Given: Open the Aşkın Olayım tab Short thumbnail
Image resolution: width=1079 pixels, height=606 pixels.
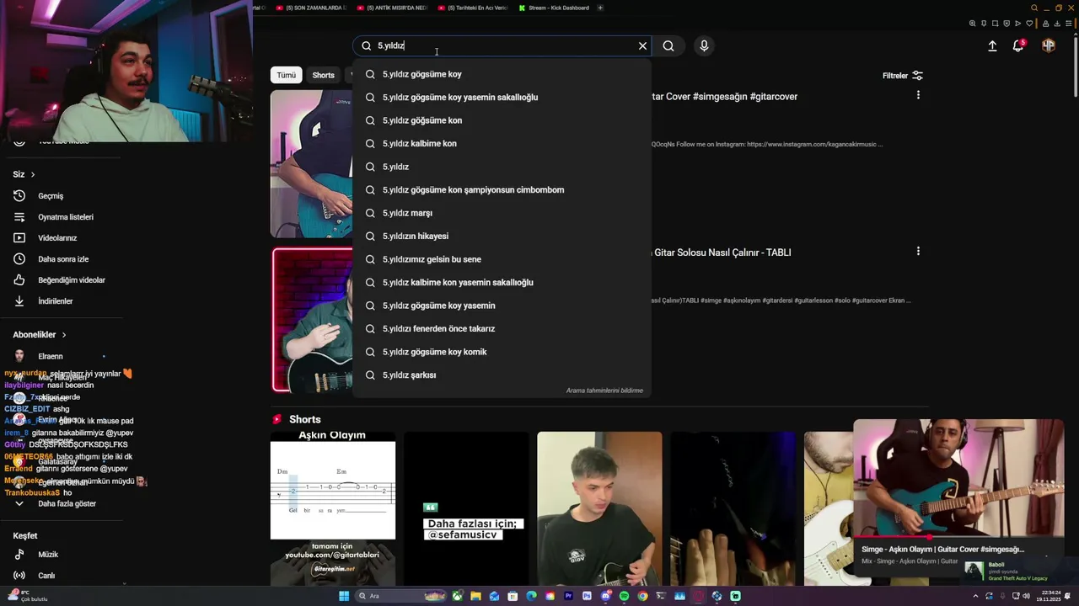Looking at the screenshot, I should (x=332, y=508).
